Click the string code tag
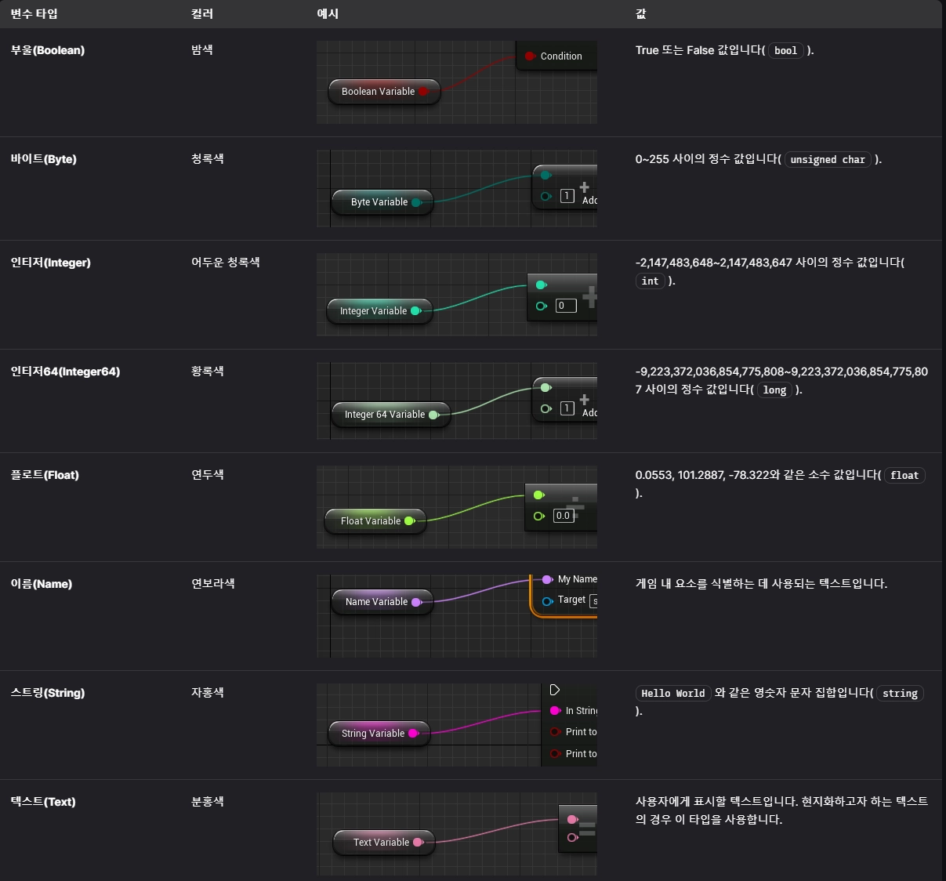 click(x=900, y=694)
